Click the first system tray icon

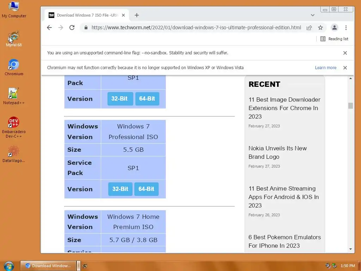328,266
